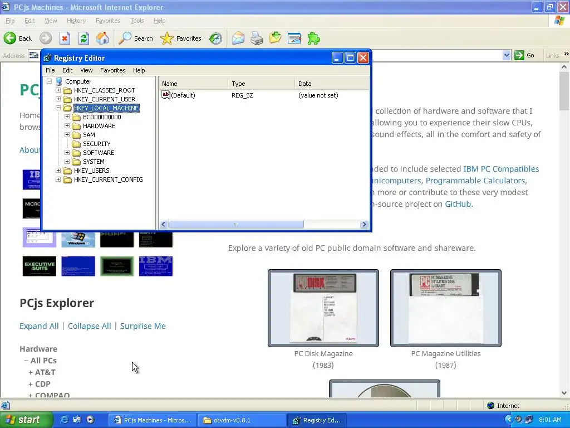
Task: Switch to PCjs Machines taskbar button
Action: click(x=154, y=420)
